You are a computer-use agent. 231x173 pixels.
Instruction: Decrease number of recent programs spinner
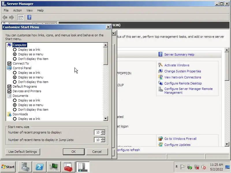pyautogui.click(x=103, y=133)
